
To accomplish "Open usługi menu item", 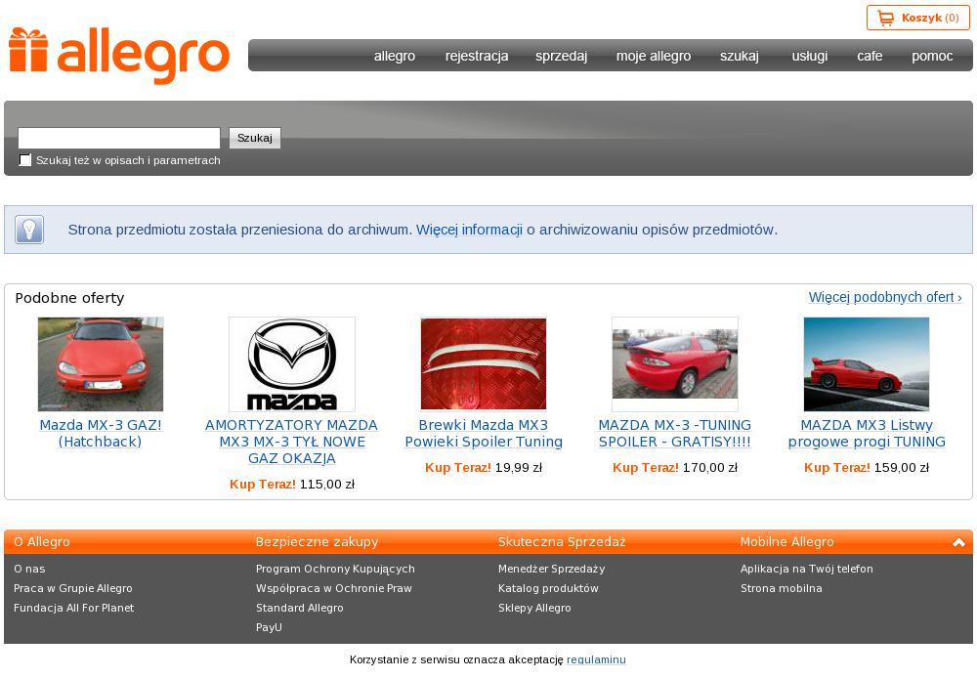I will point(809,56).
